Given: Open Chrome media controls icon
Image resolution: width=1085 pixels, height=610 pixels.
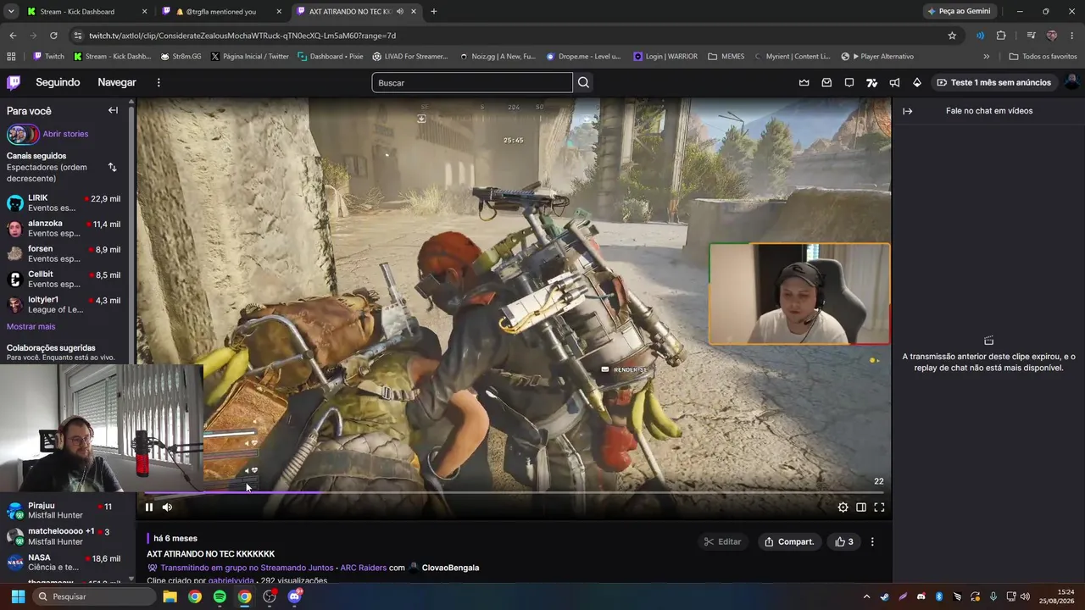Looking at the screenshot, I should click(x=1031, y=36).
